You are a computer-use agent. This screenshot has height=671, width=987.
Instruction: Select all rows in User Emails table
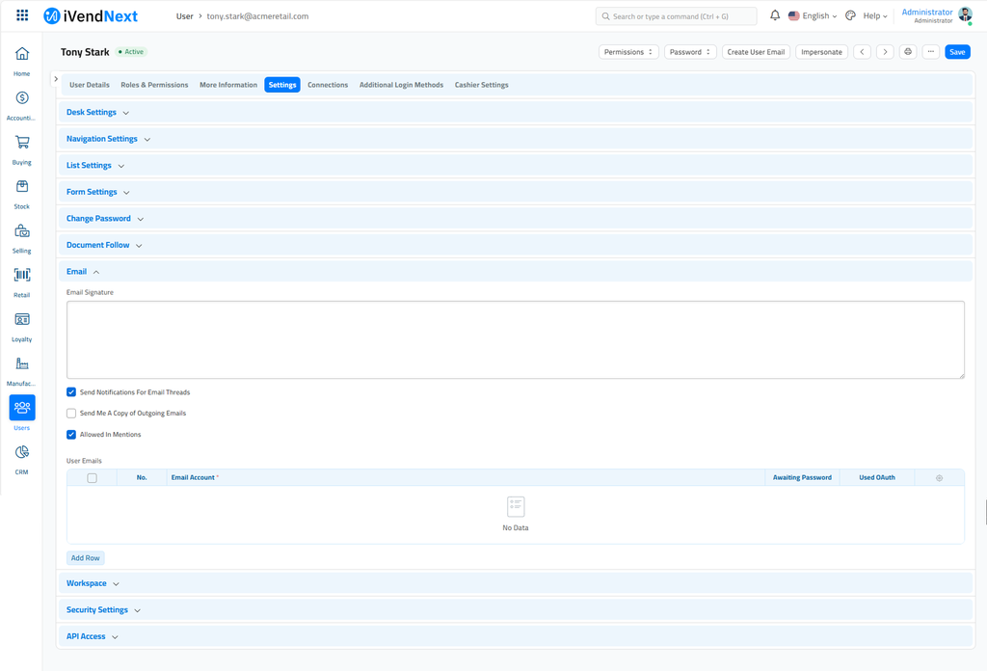[92, 478]
